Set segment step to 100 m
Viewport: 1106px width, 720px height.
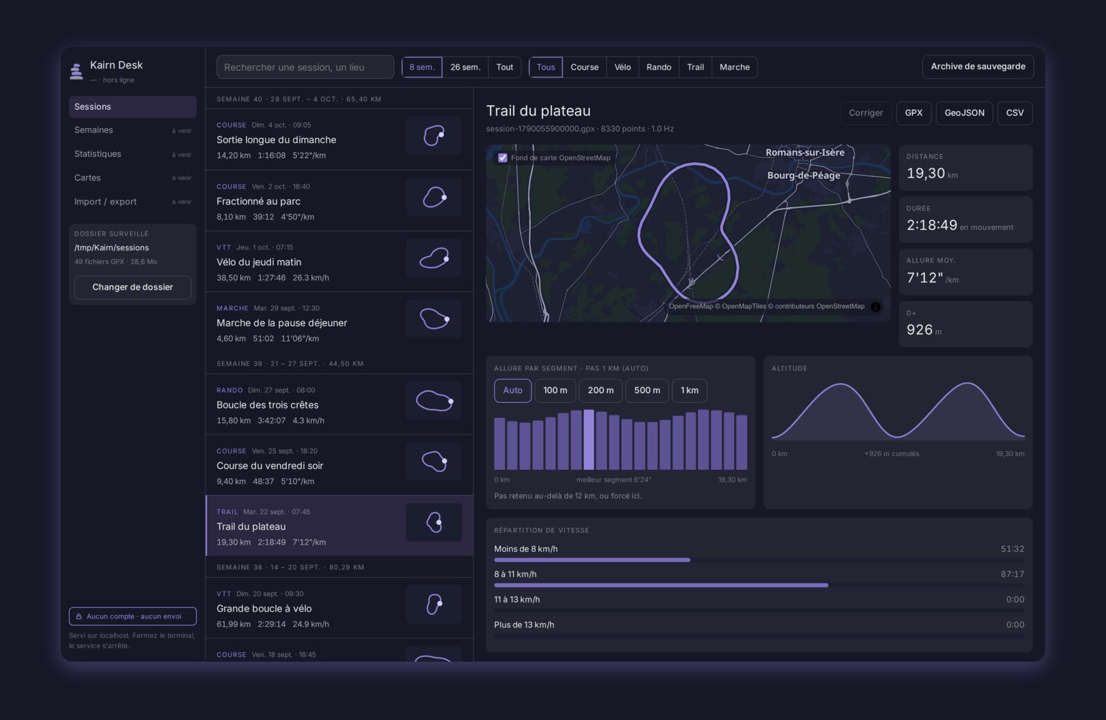click(555, 390)
